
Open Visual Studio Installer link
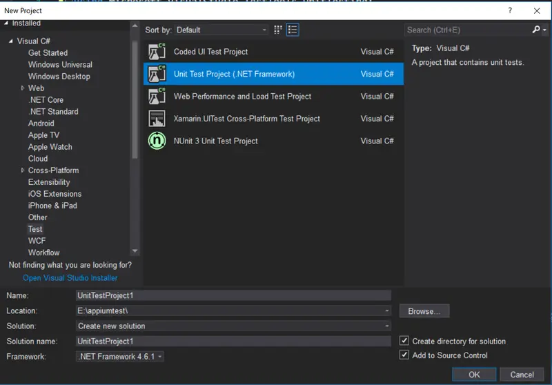(x=70, y=277)
